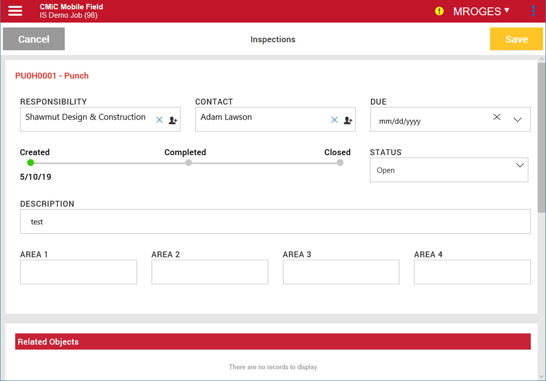Click the Area 1 input field
Image resolution: width=546 pixels, height=381 pixels.
78,272
